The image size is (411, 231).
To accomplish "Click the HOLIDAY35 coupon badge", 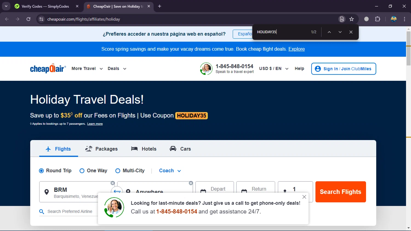I will point(192,116).
